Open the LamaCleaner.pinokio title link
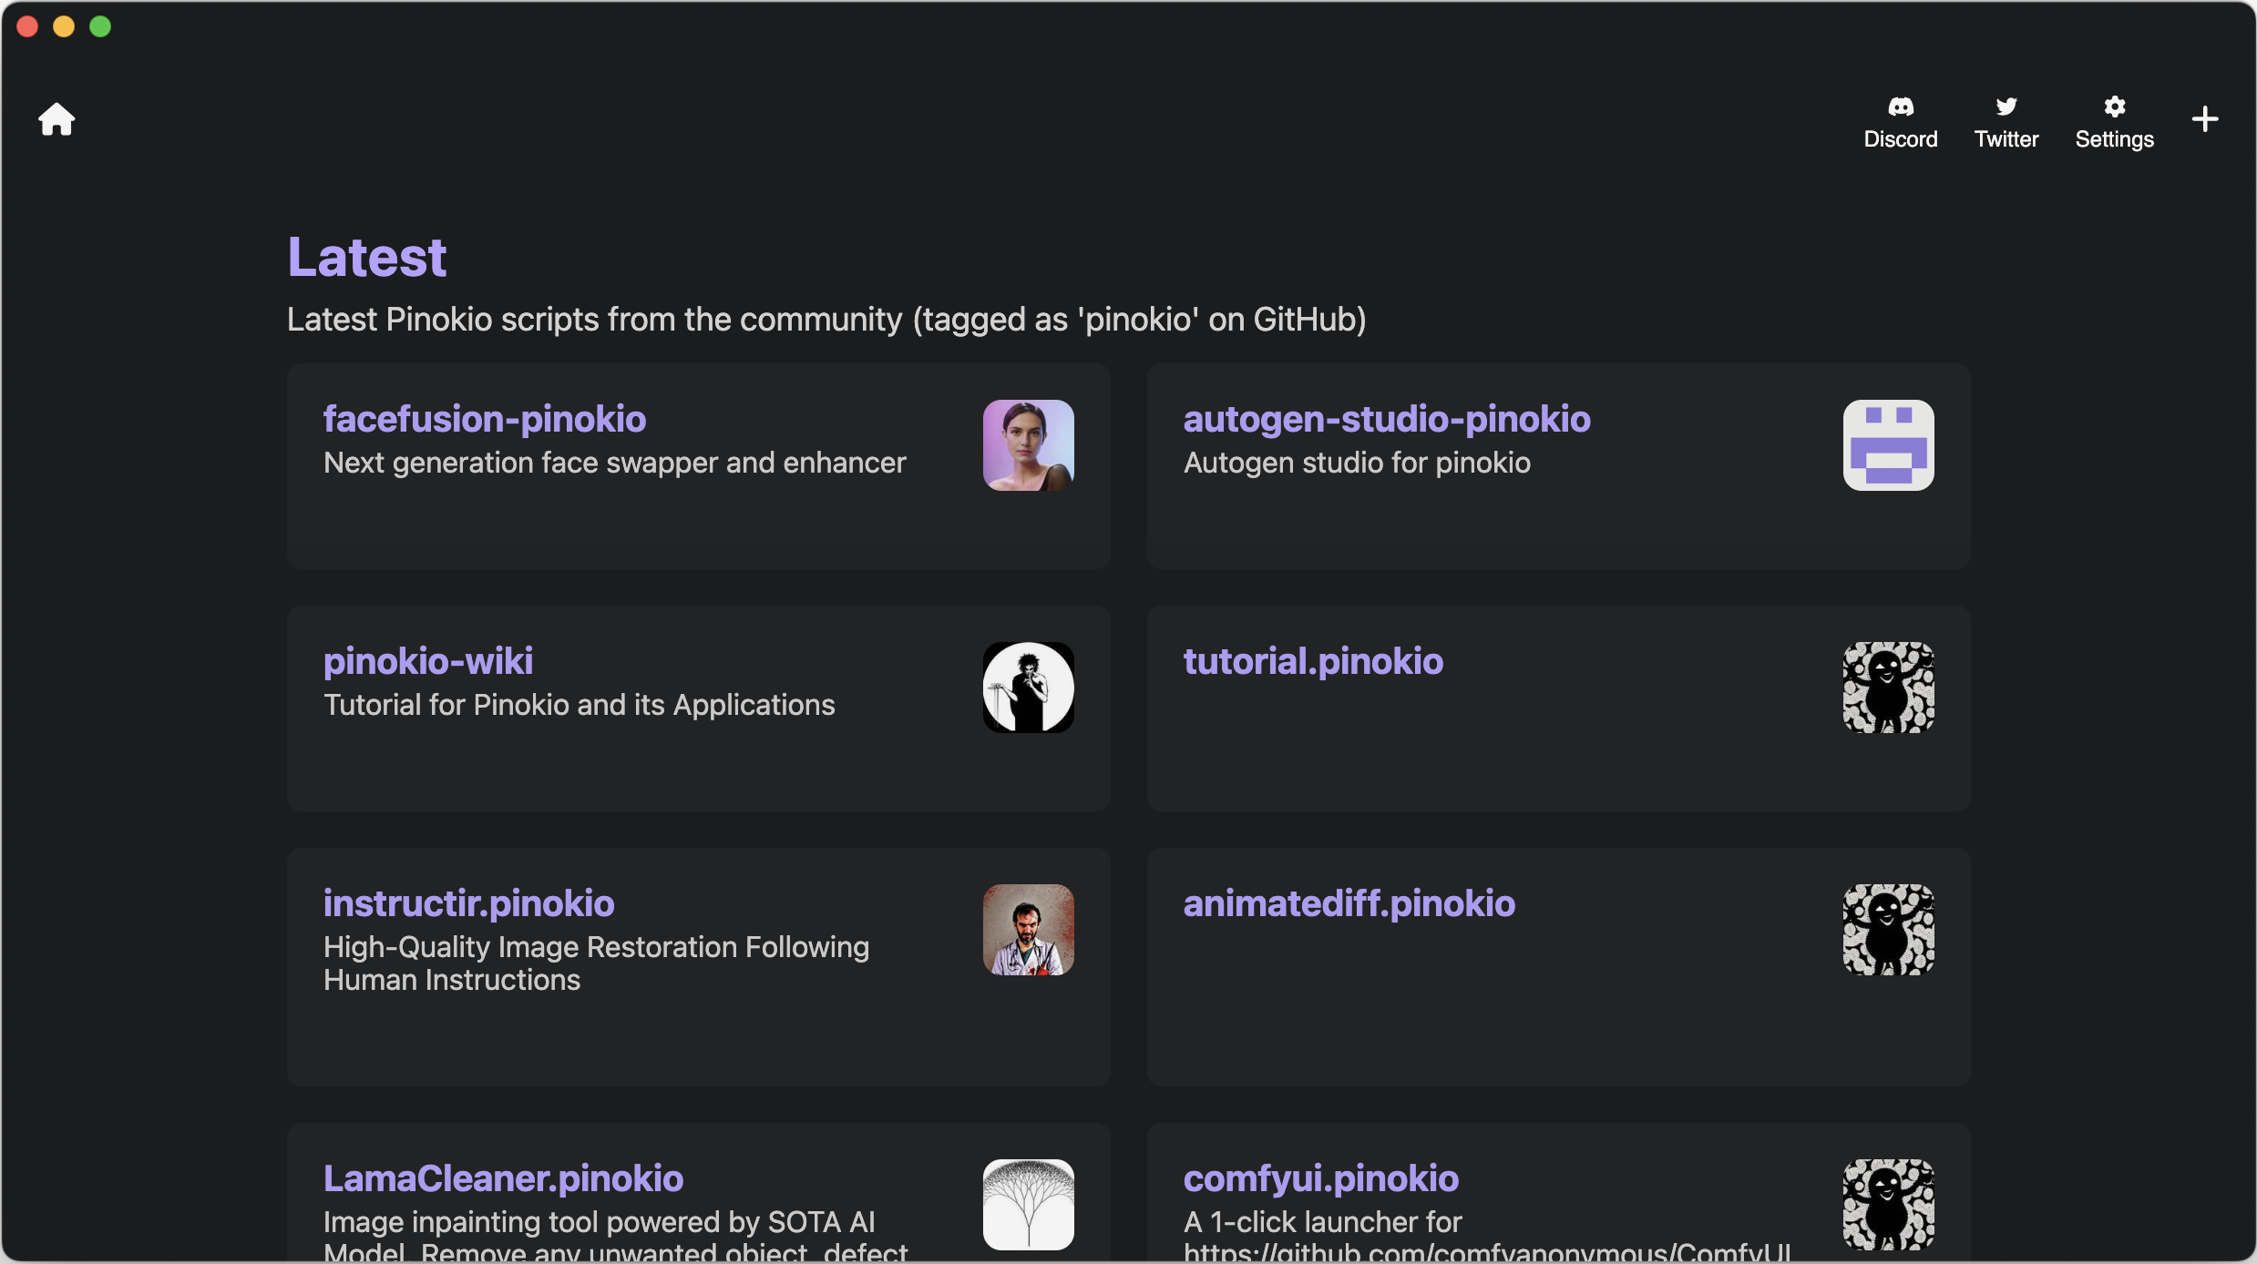Image resolution: width=2257 pixels, height=1264 pixels. coord(503,1179)
